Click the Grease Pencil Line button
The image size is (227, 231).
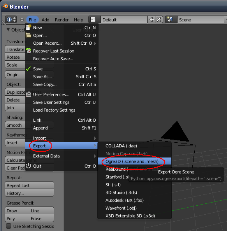[41, 211]
